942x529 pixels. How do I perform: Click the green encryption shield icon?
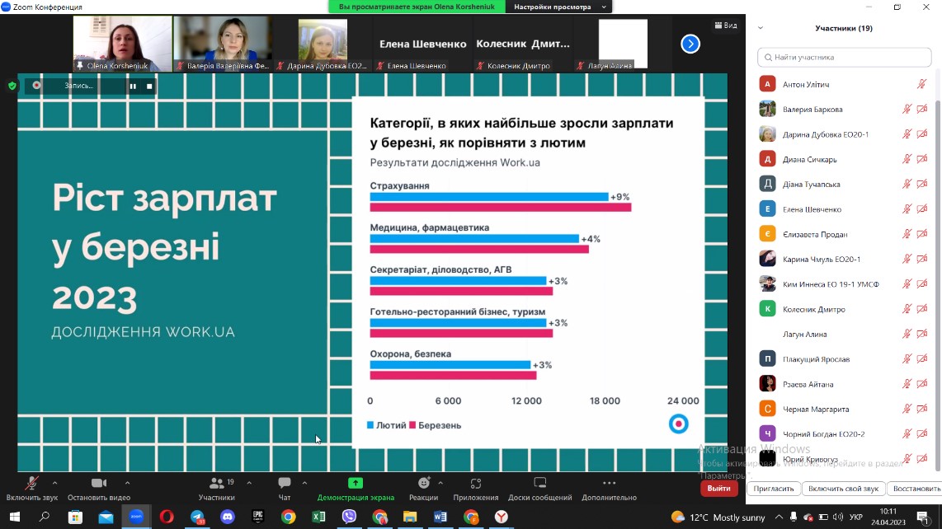12,86
